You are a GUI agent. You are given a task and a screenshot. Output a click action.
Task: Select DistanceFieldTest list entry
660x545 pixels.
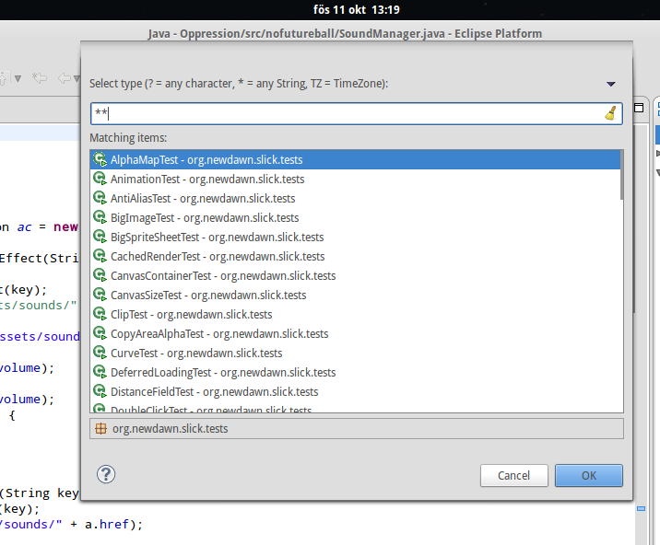pyautogui.click(x=356, y=392)
